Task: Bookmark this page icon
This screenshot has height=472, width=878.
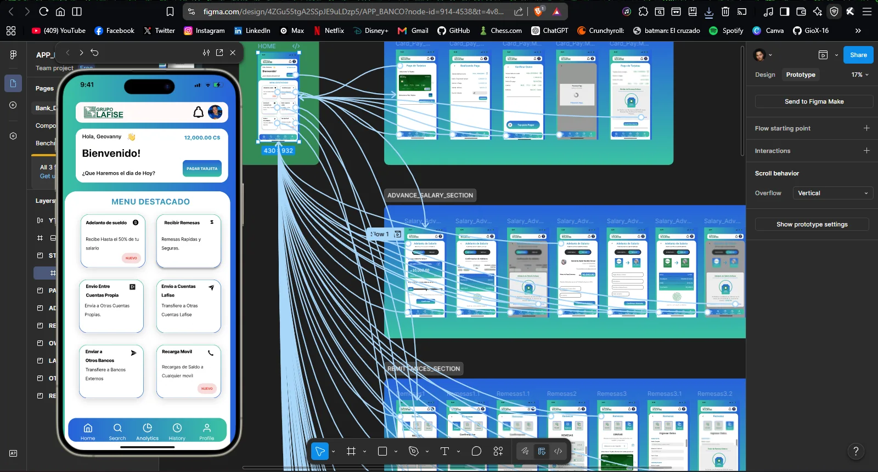Action: click(x=170, y=12)
